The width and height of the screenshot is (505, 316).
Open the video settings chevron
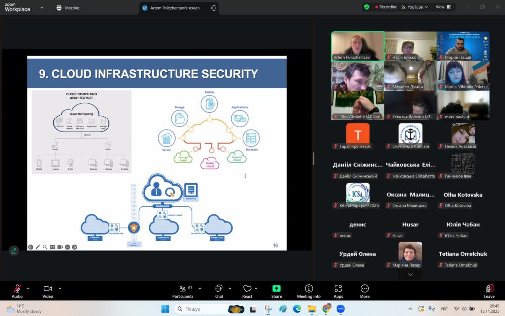(60, 288)
